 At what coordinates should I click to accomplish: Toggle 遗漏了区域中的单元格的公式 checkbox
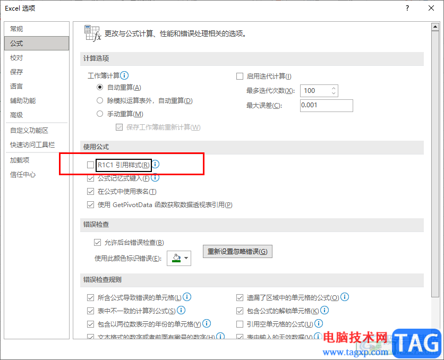[x=240, y=298]
